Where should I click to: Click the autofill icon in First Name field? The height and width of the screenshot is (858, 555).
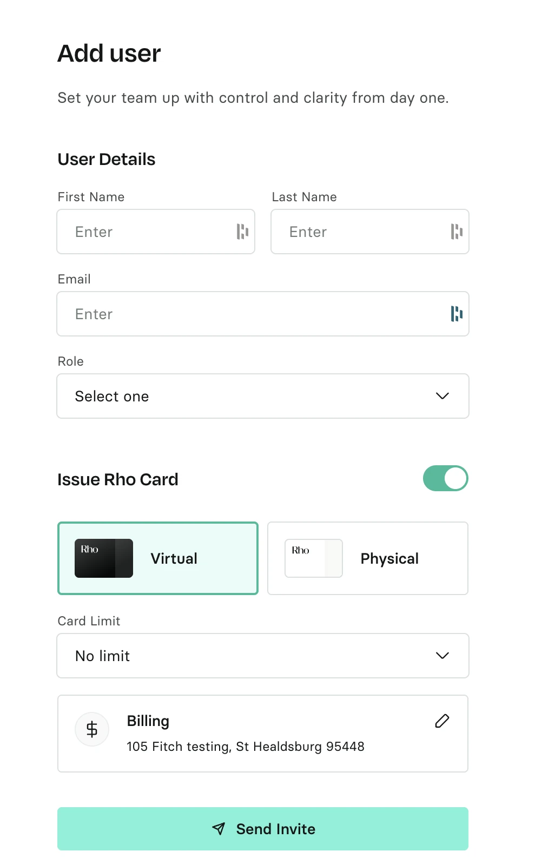(242, 232)
